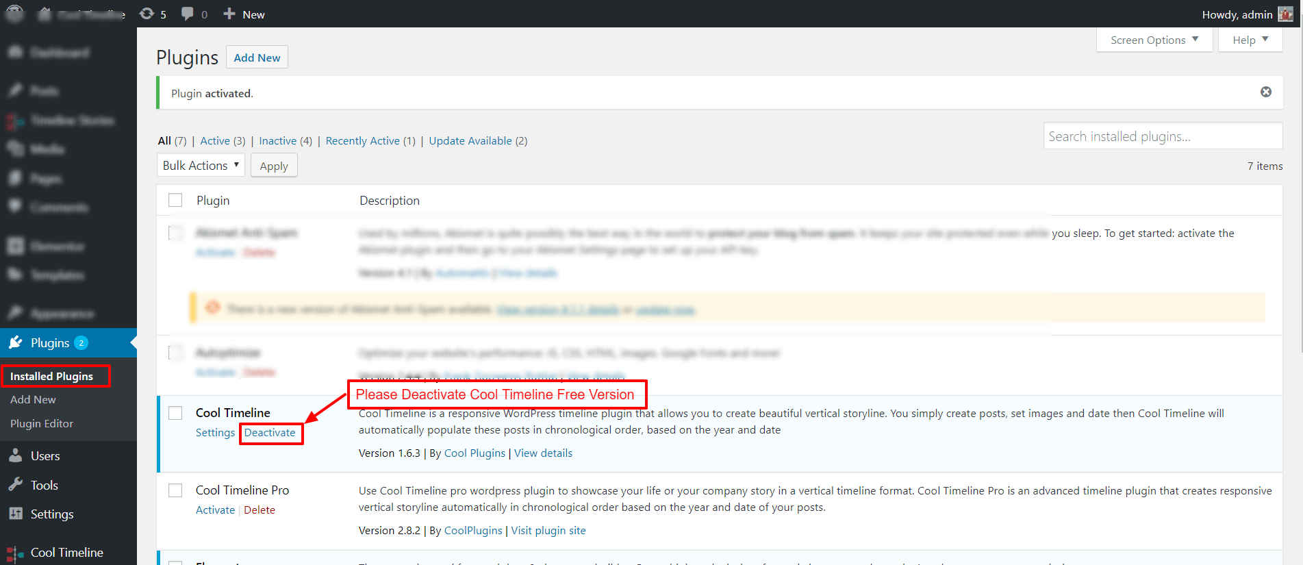
Task: Open the Bulk Actions dropdown
Action: point(201,165)
